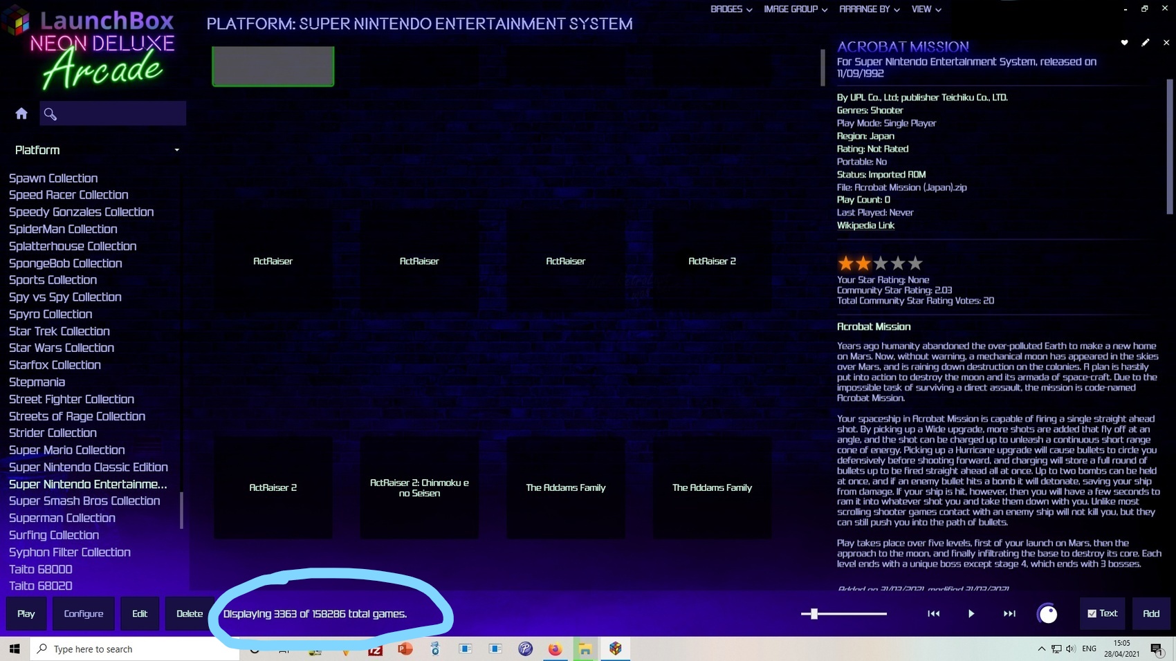Select Street Fighter Collection
Viewport: 1176px width, 661px height.
(x=71, y=399)
